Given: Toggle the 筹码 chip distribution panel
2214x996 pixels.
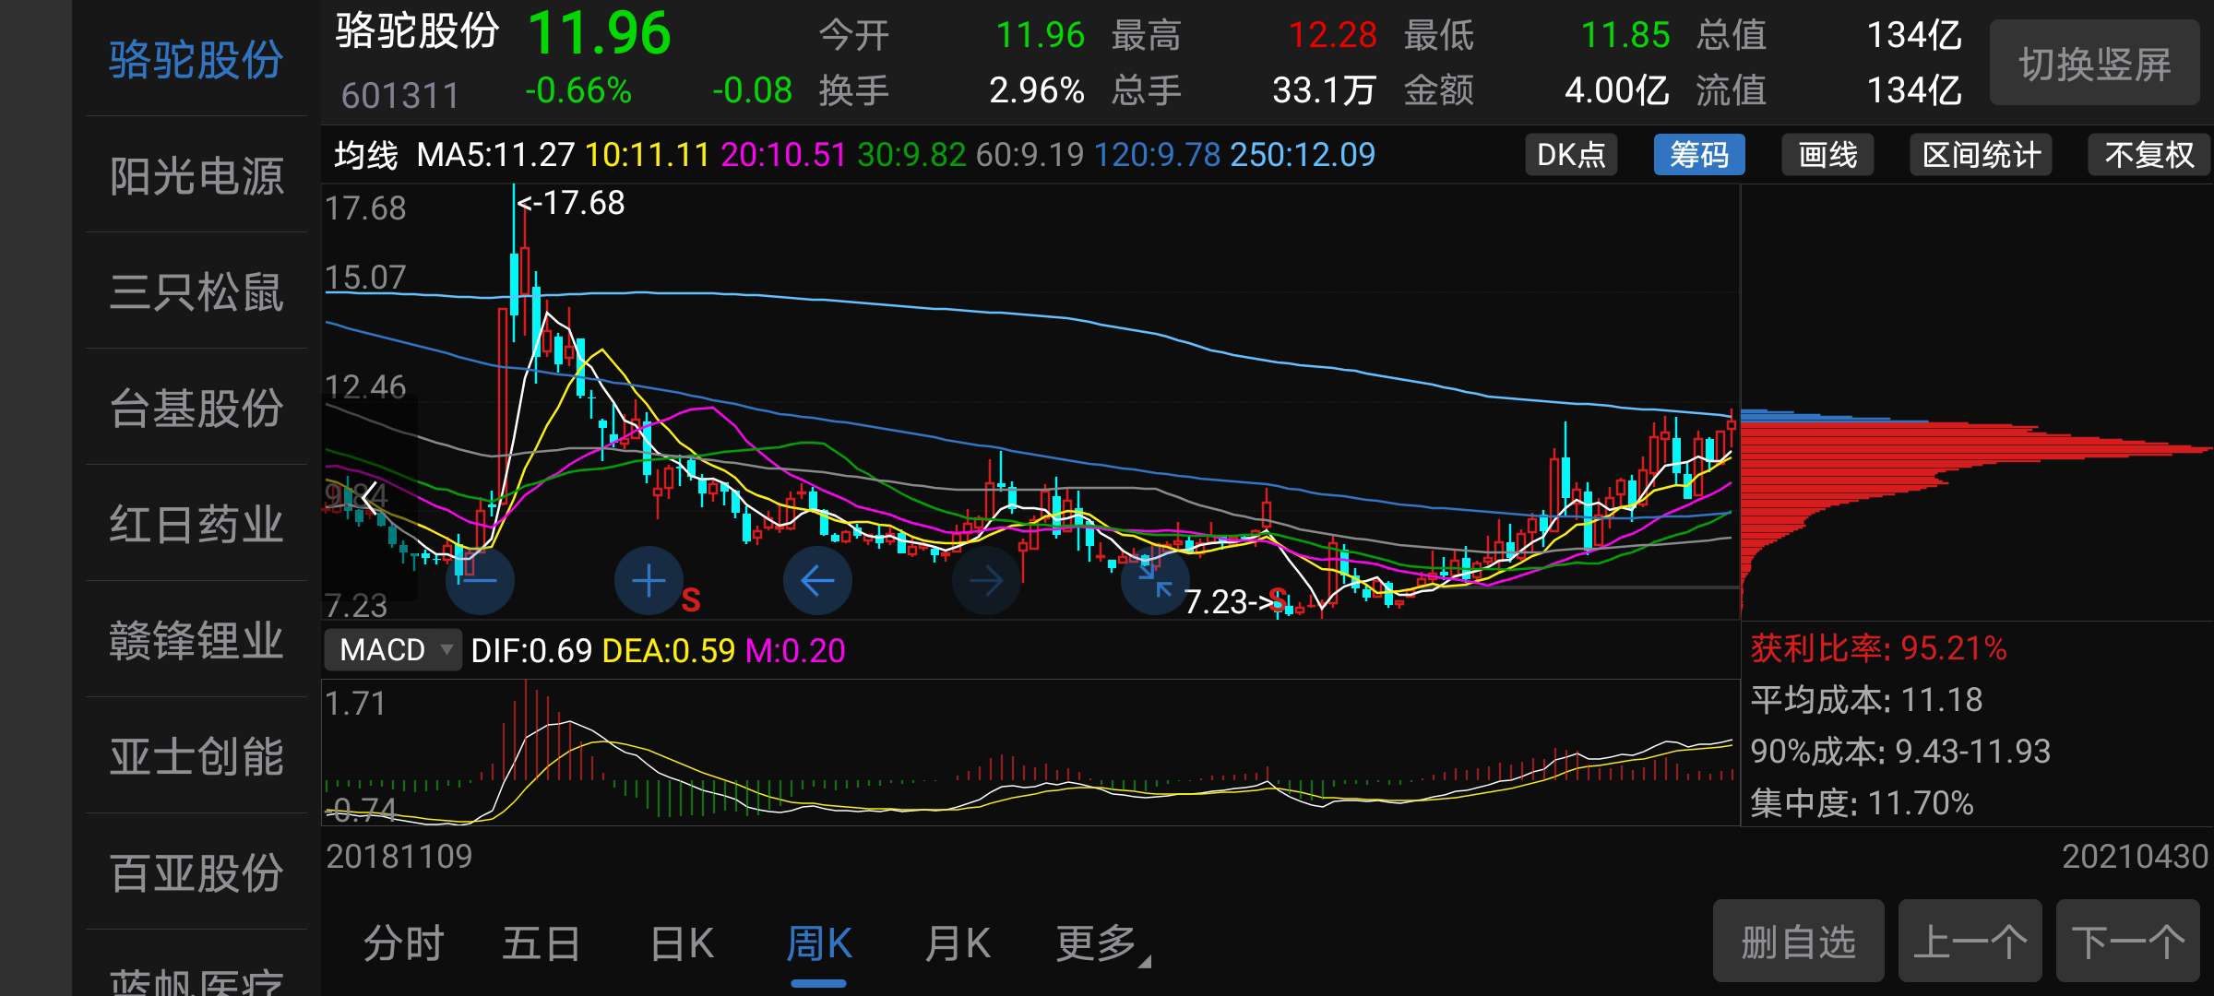Looking at the screenshot, I should pyautogui.click(x=1700, y=155).
